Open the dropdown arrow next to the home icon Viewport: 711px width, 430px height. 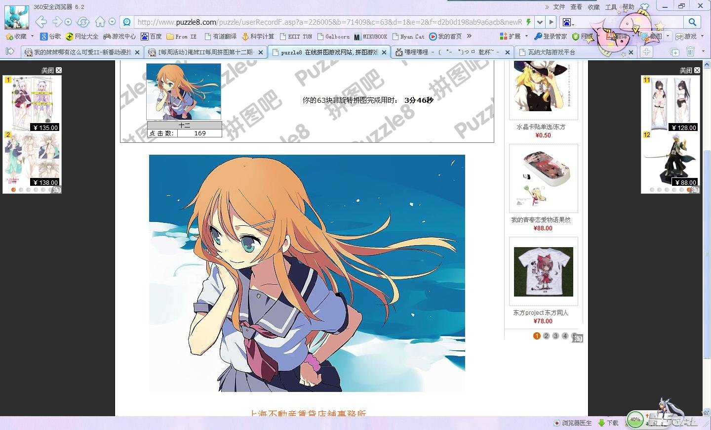coord(112,22)
